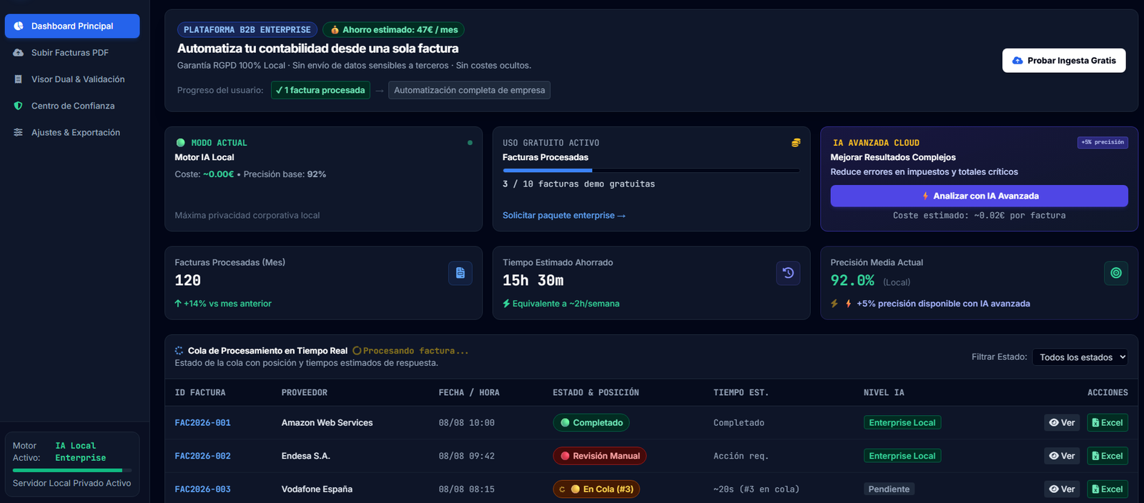Click the '~20s (#3 en cola)' time estimate
This screenshot has height=503, width=1144.
[x=756, y=489]
